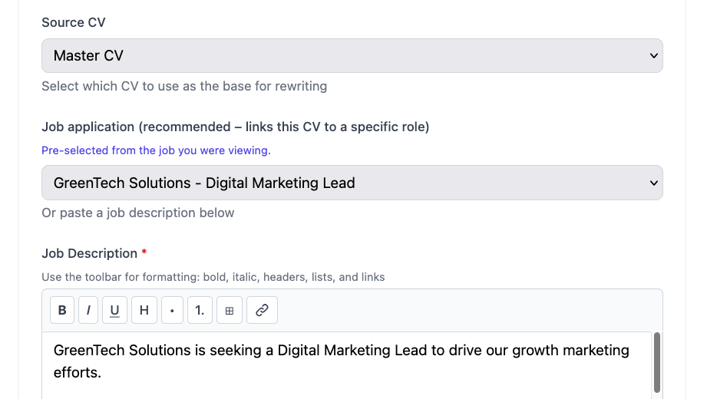Click into the Job Description text area
The height and width of the screenshot is (399, 707).
(347, 366)
